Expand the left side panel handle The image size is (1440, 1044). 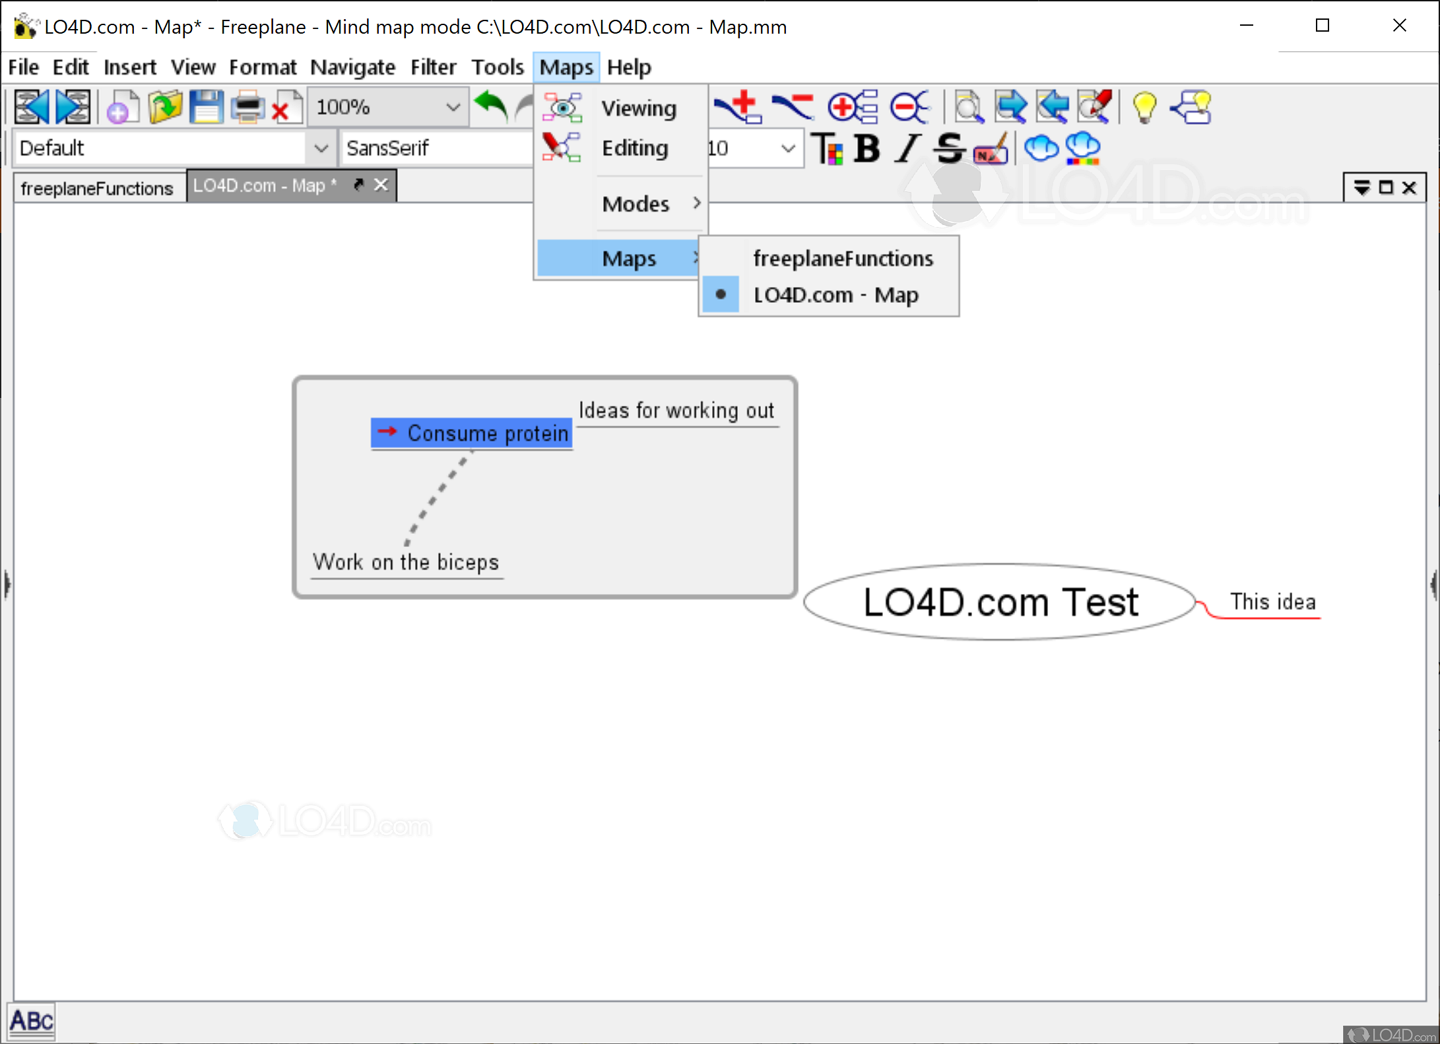click(x=7, y=585)
